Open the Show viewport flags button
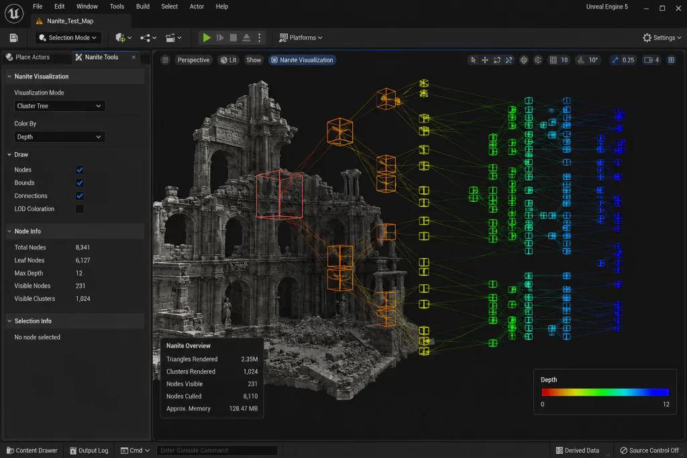This screenshot has height=458, width=687. point(253,60)
